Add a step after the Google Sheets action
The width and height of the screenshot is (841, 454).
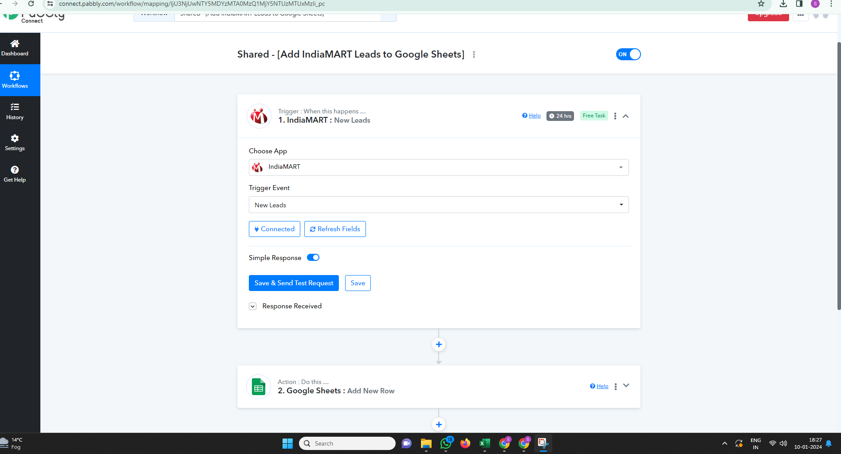(439, 424)
